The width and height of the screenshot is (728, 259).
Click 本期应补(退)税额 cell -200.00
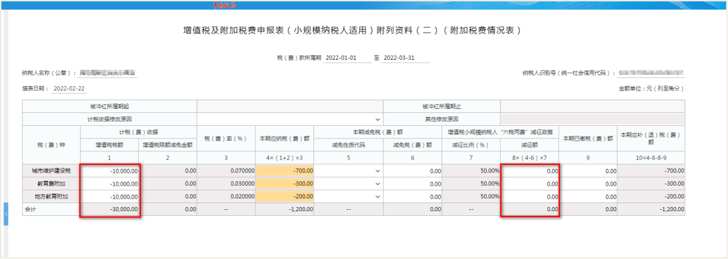pyautogui.click(x=651, y=196)
